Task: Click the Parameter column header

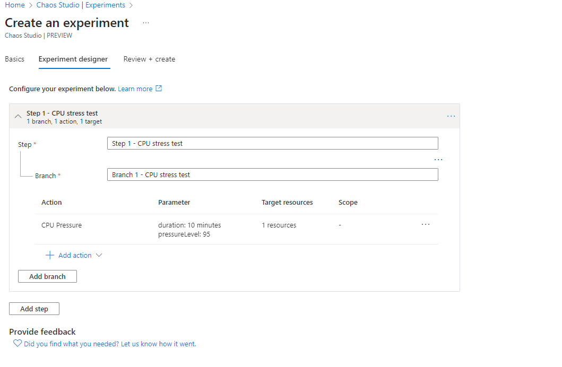Action: pyautogui.click(x=174, y=202)
